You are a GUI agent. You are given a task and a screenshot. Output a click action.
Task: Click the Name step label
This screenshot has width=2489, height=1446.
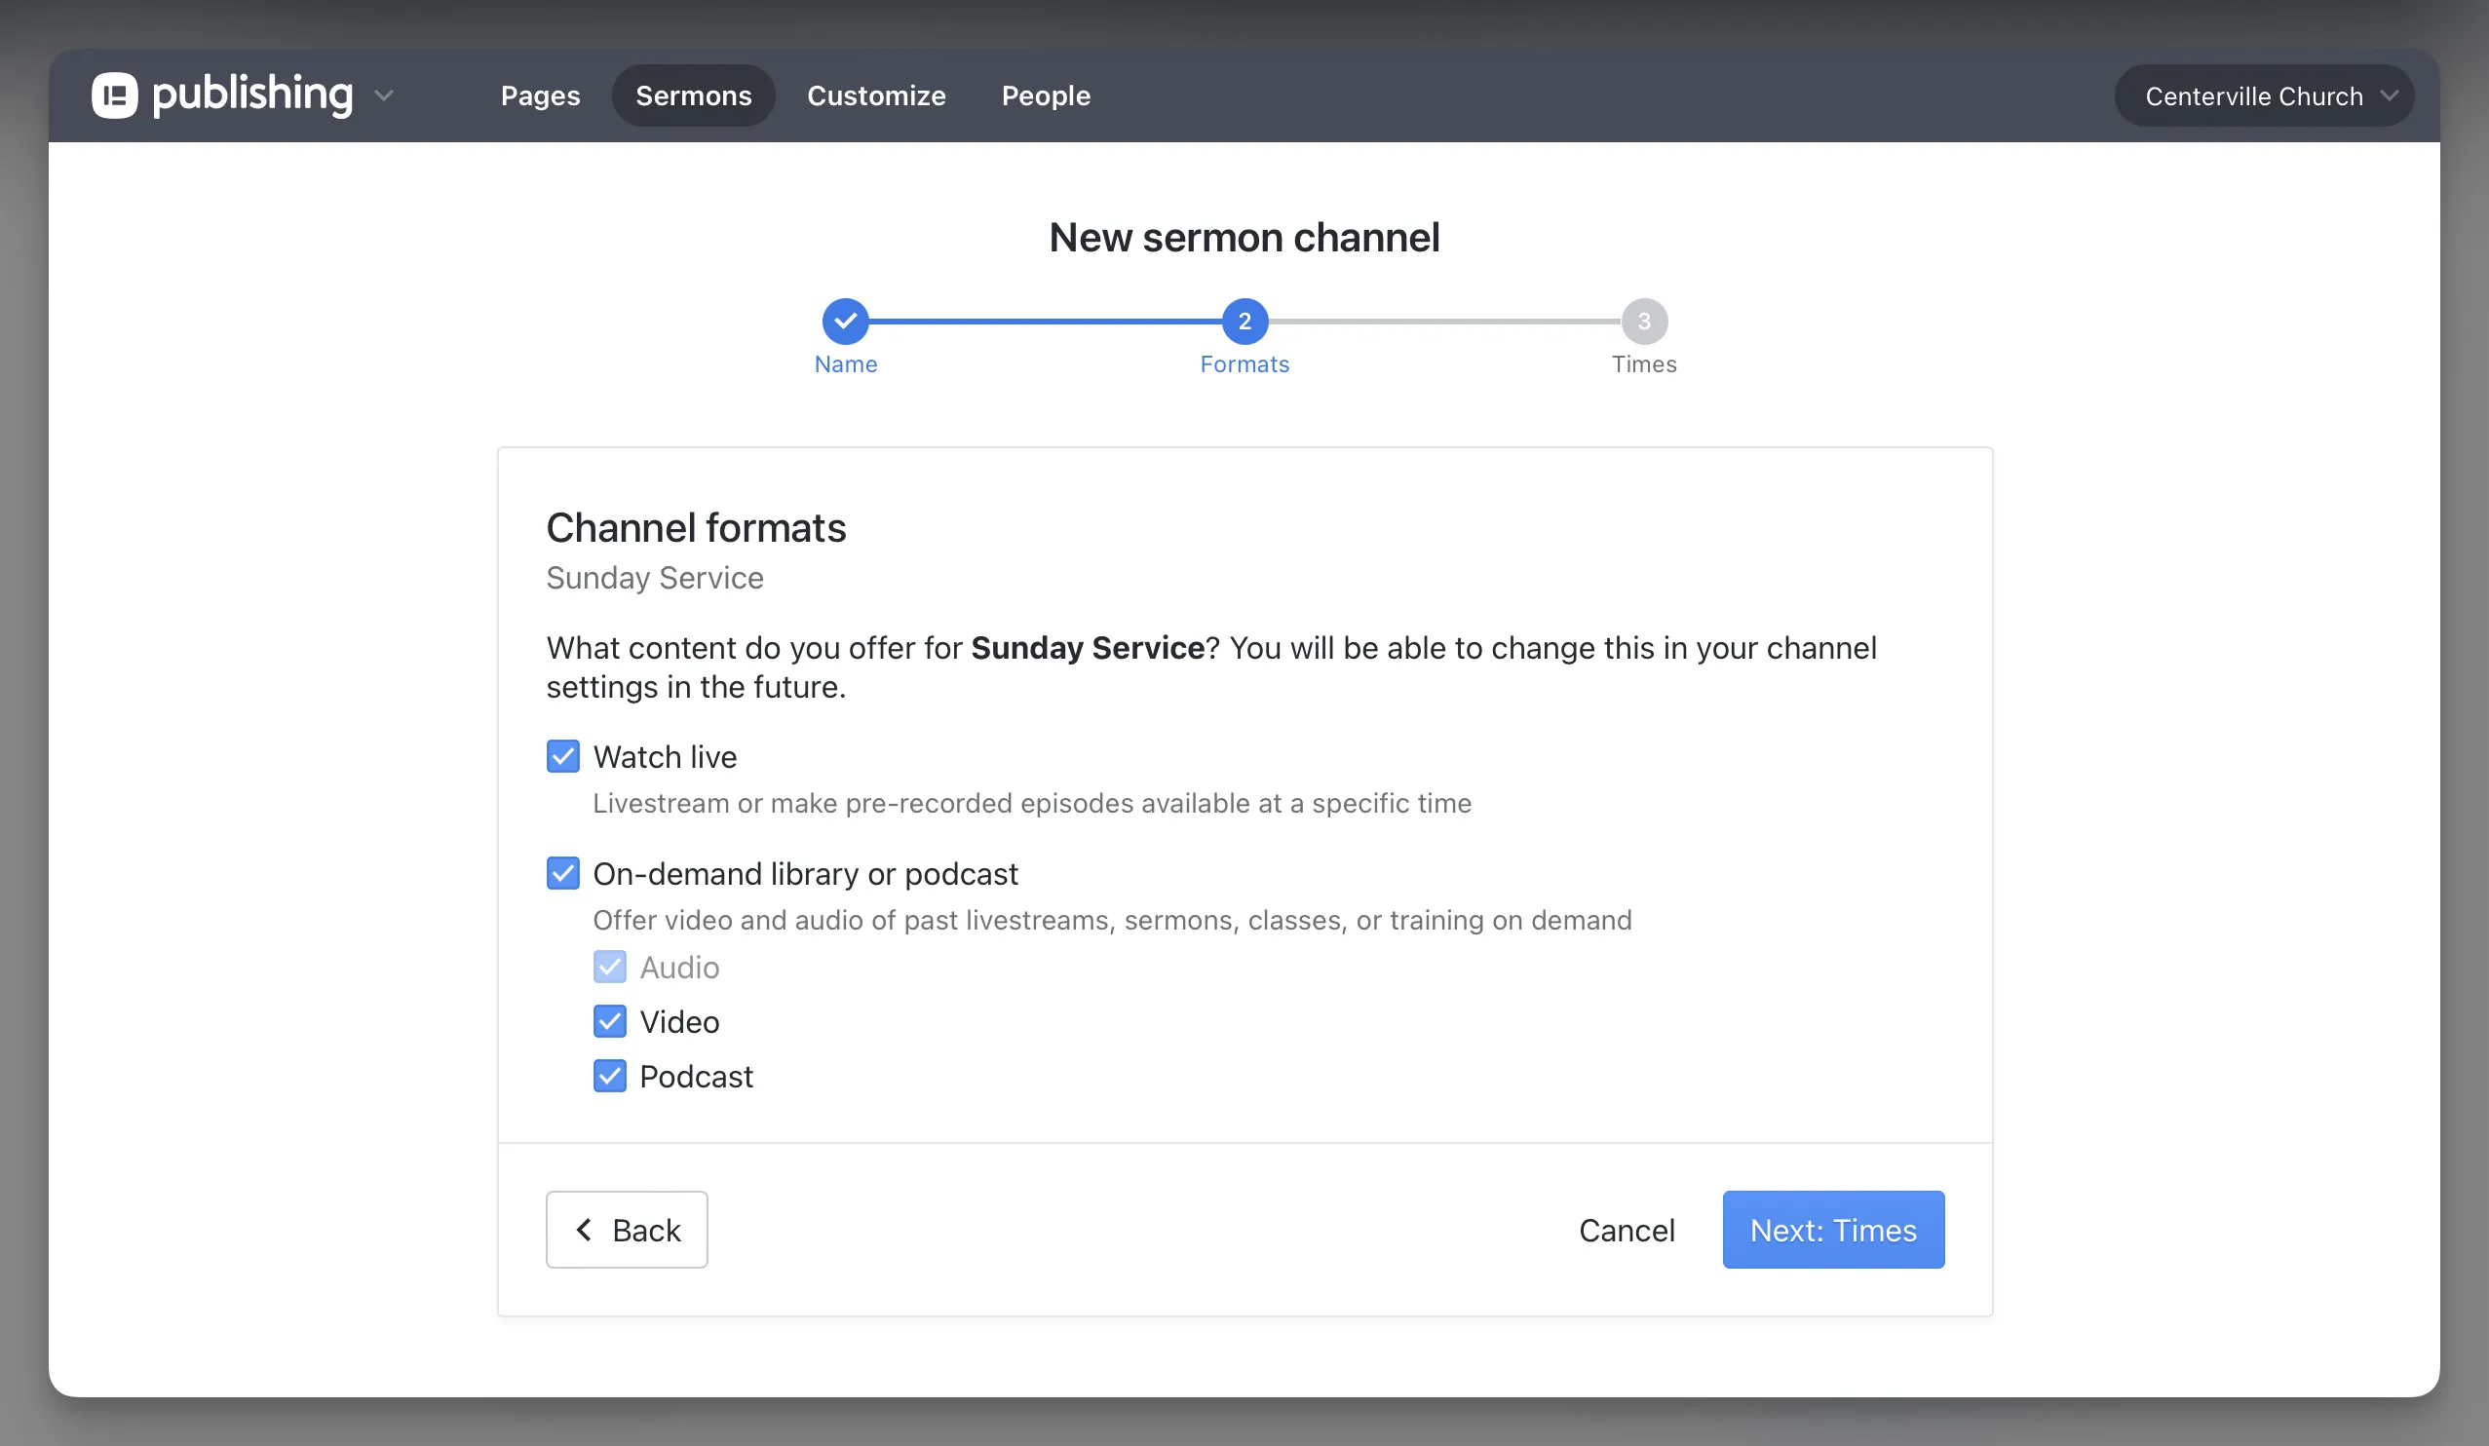click(x=846, y=364)
